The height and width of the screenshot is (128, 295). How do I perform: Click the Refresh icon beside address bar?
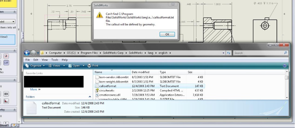(229, 53)
